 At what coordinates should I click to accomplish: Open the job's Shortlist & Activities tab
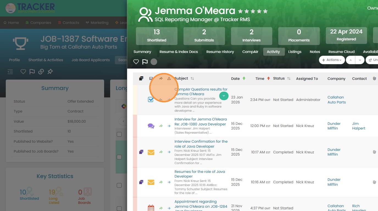(x=46, y=60)
